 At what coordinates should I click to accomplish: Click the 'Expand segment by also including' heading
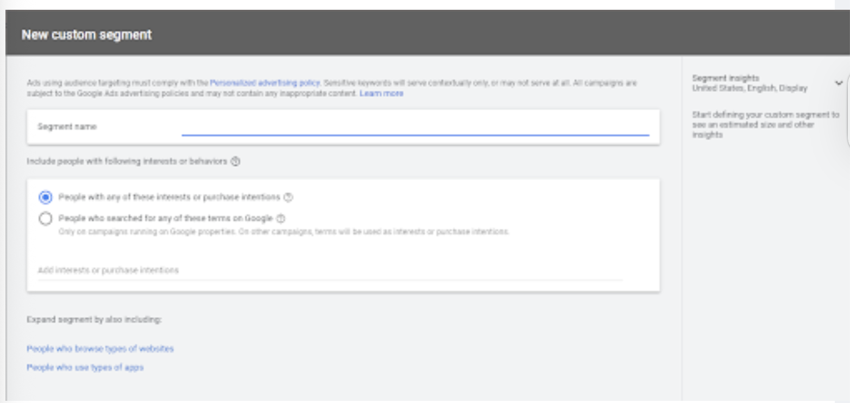click(94, 320)
